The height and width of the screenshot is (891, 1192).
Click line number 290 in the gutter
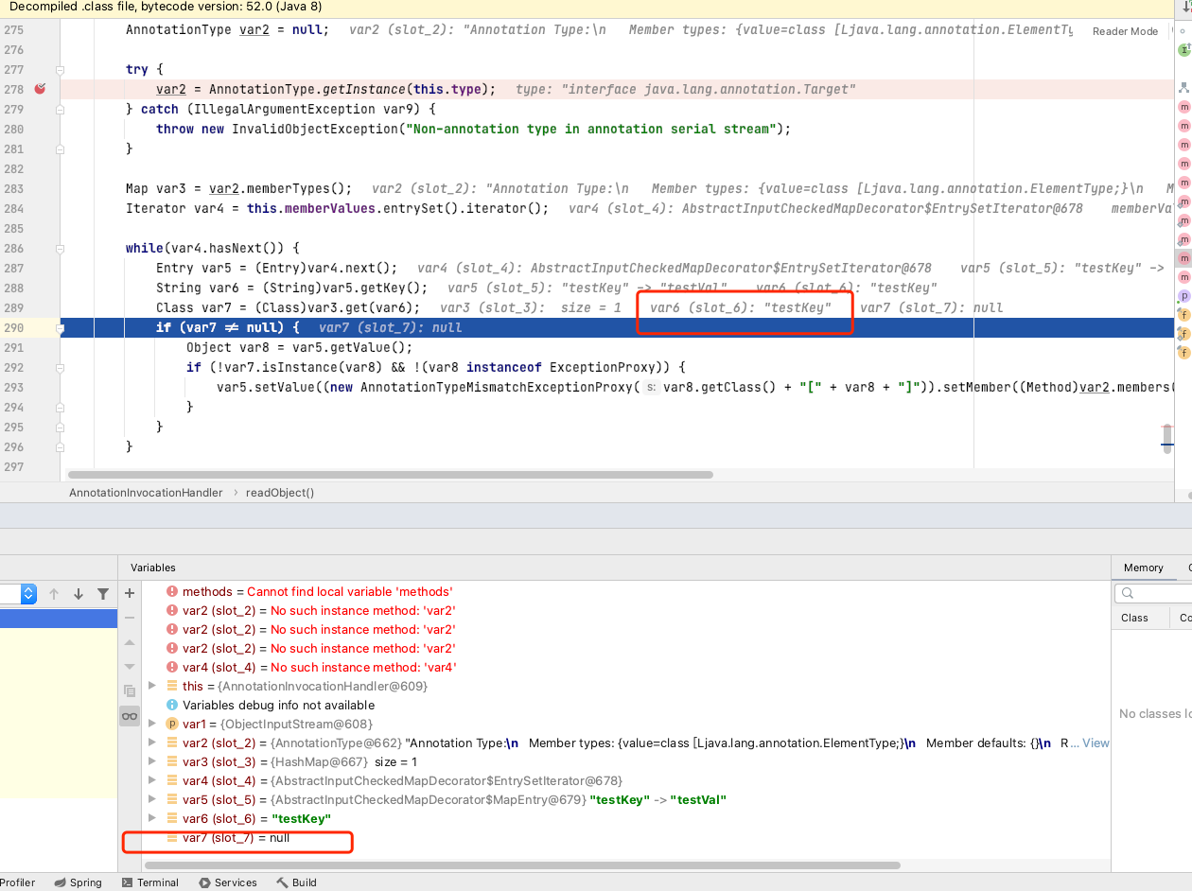point(13,327)
